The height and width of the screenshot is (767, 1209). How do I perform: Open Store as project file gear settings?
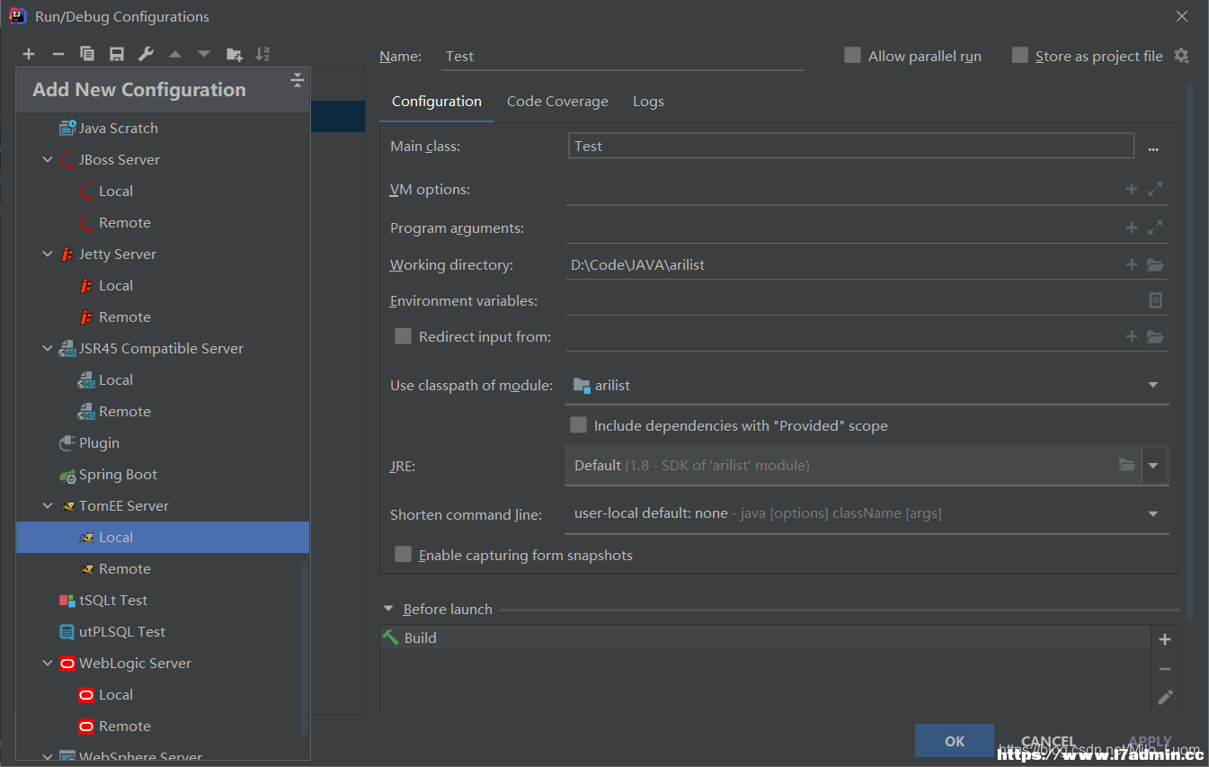[x=1181, y=56]
